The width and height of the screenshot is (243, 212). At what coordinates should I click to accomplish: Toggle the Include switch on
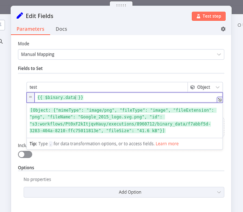click(x=25, y=154)
